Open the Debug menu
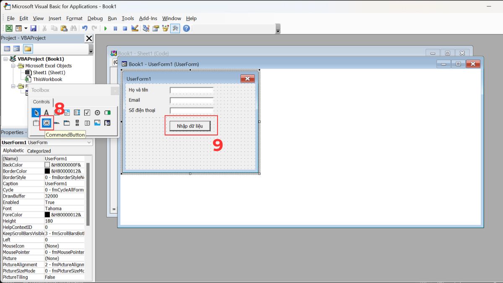Image resolution: width=503 pixels, height=283 pixels. pyautogui.click(x=95, y=18)
